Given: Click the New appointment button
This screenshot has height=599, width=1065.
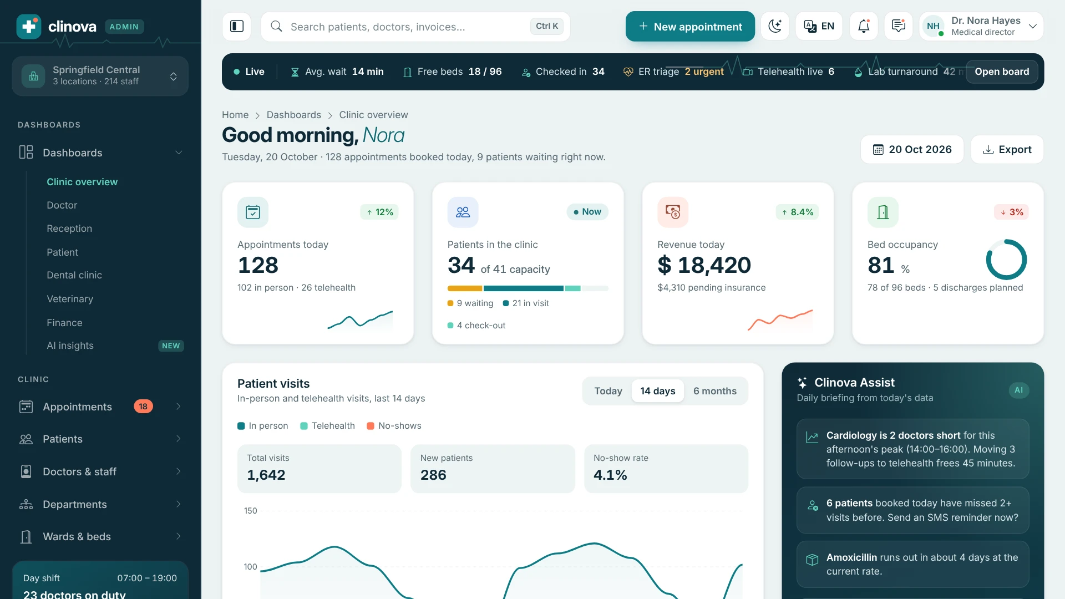Looking at the screenshot, I should [690, 26].
